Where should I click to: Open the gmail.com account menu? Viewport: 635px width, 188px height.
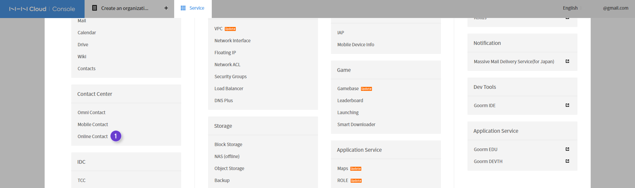pos(616,8)
